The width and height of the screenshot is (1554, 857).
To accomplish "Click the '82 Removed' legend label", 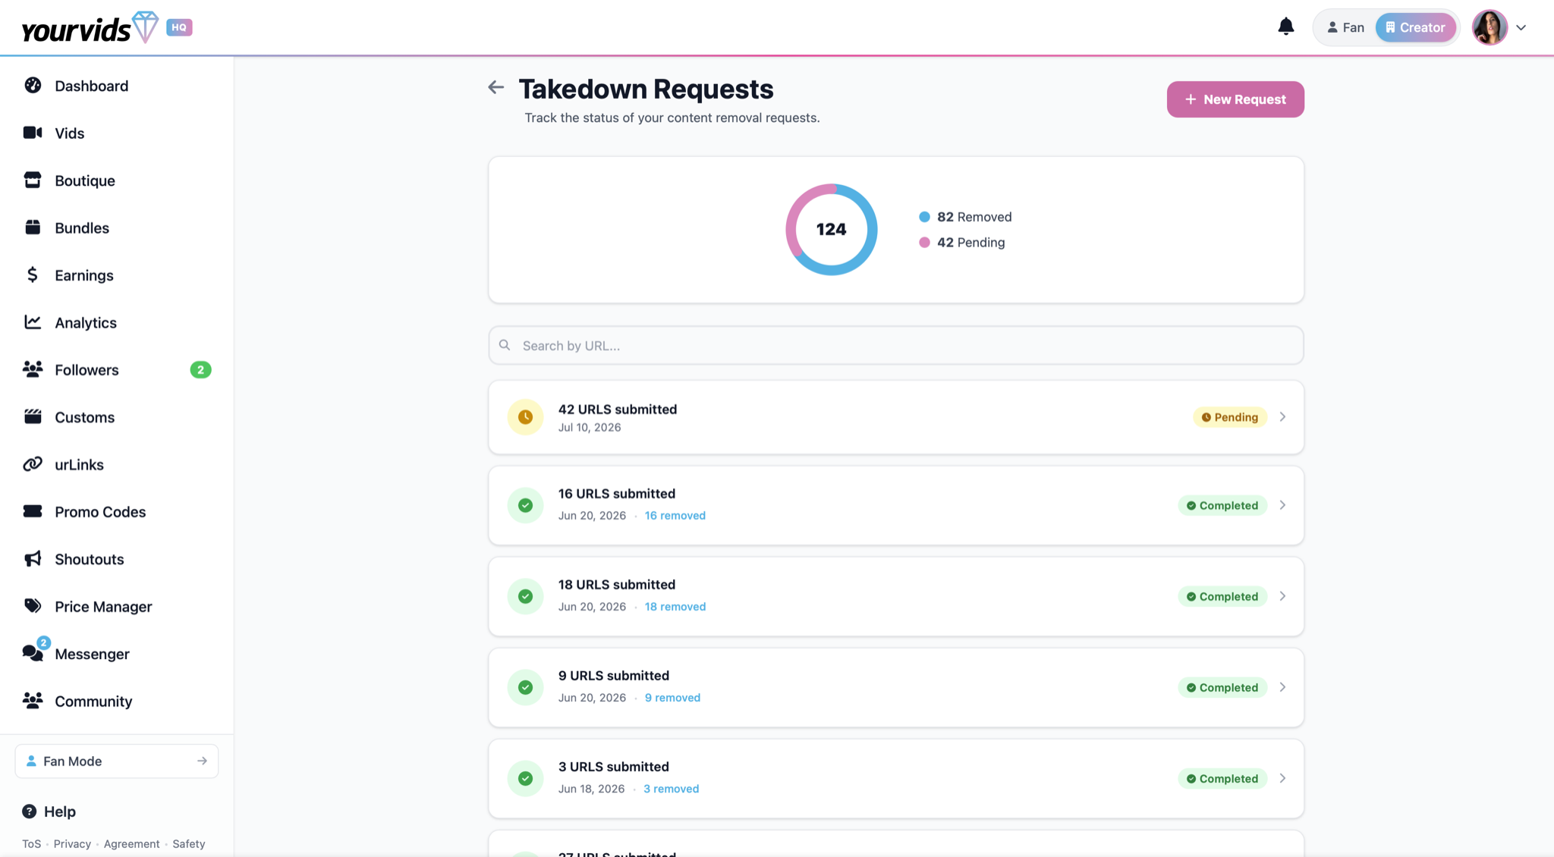I will (x=974, y=217).
